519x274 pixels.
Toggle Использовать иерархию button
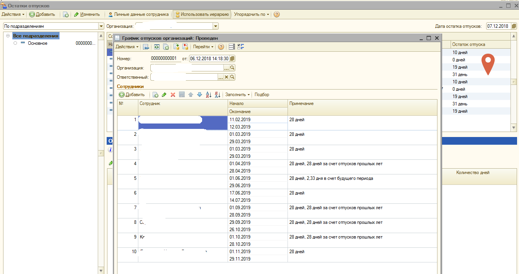tap(202, 14)
